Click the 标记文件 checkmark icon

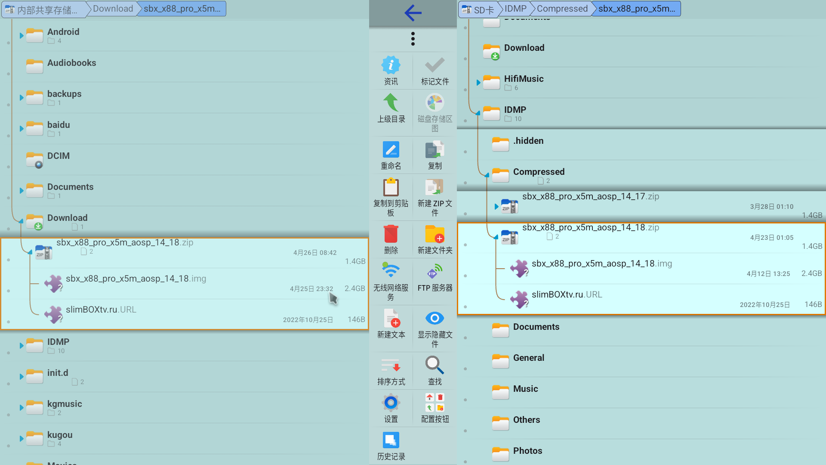pos(435,65)
